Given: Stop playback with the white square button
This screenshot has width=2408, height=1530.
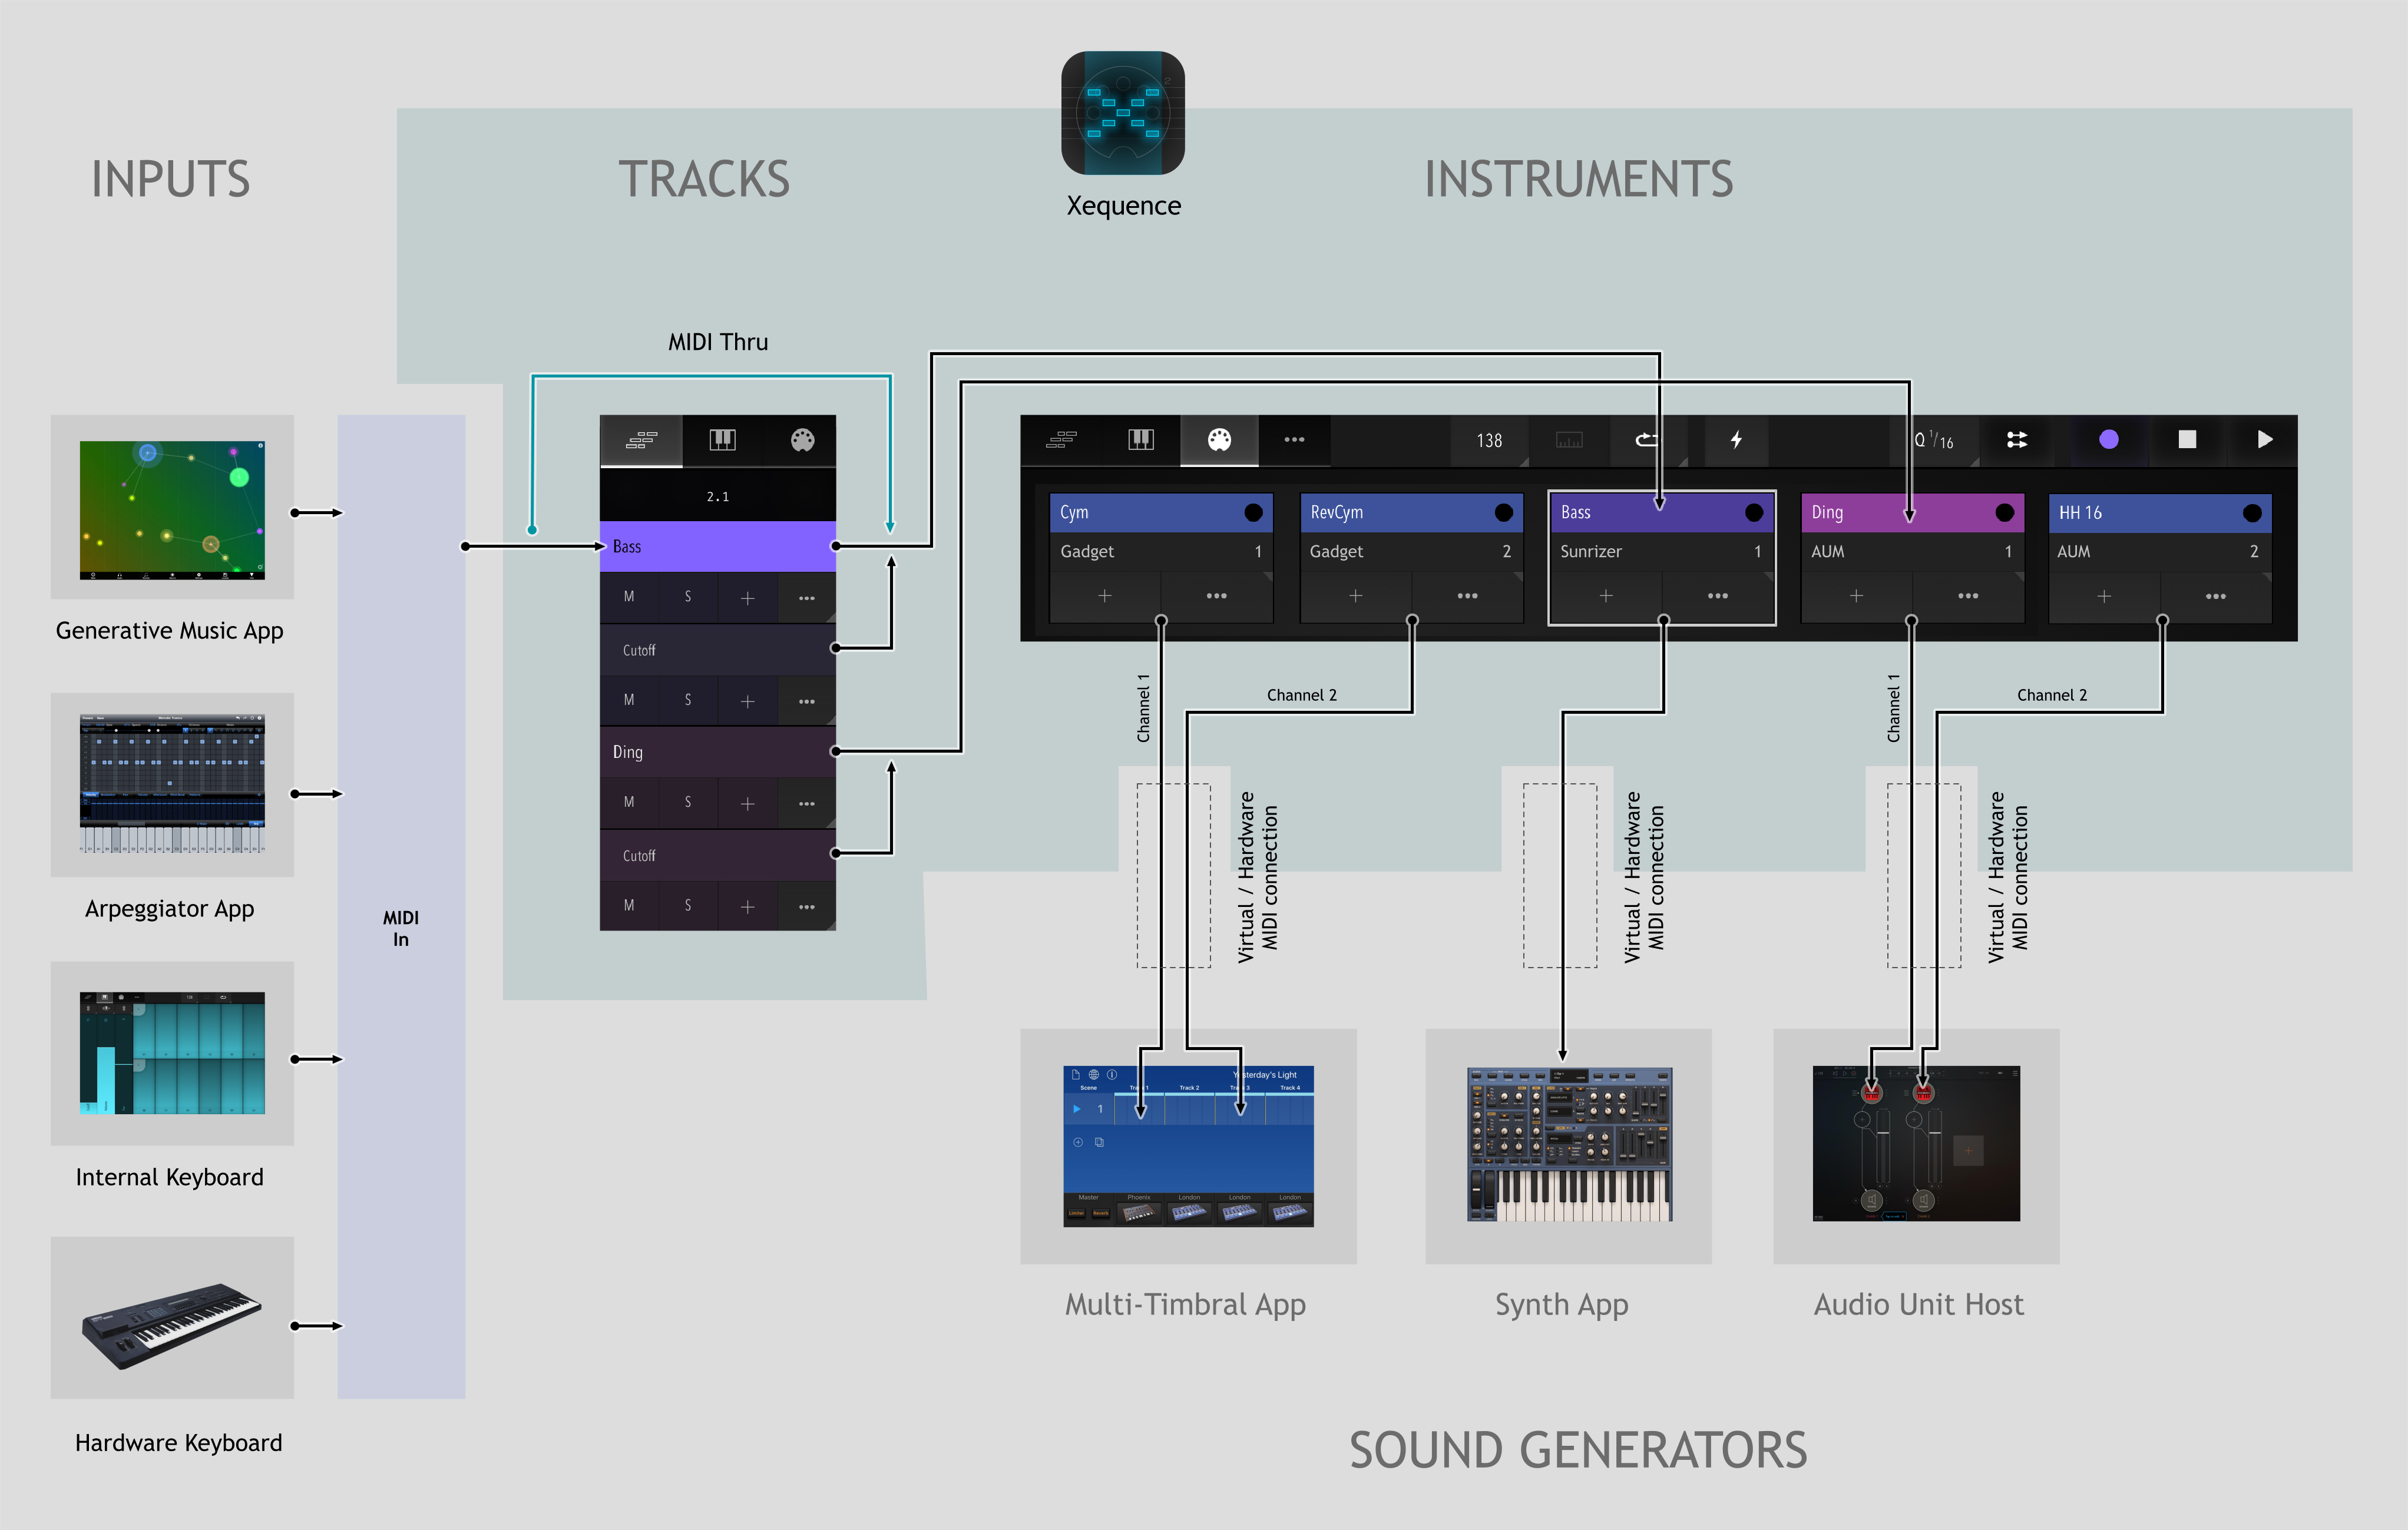Looking at the screenshot, I should (2187, 440).
